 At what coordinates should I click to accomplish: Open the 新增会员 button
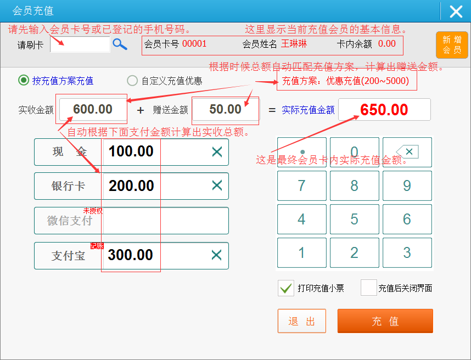452,45
